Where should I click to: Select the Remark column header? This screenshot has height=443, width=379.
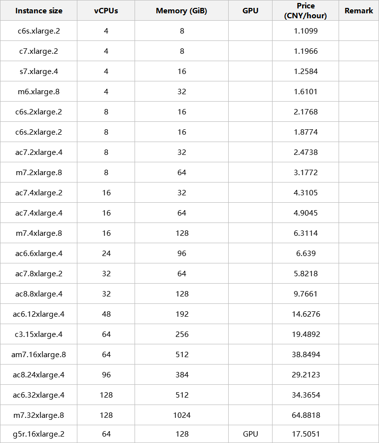coord(359,10)
